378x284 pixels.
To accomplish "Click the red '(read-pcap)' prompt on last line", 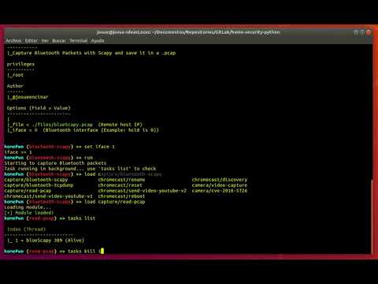I will coord(42,251).
